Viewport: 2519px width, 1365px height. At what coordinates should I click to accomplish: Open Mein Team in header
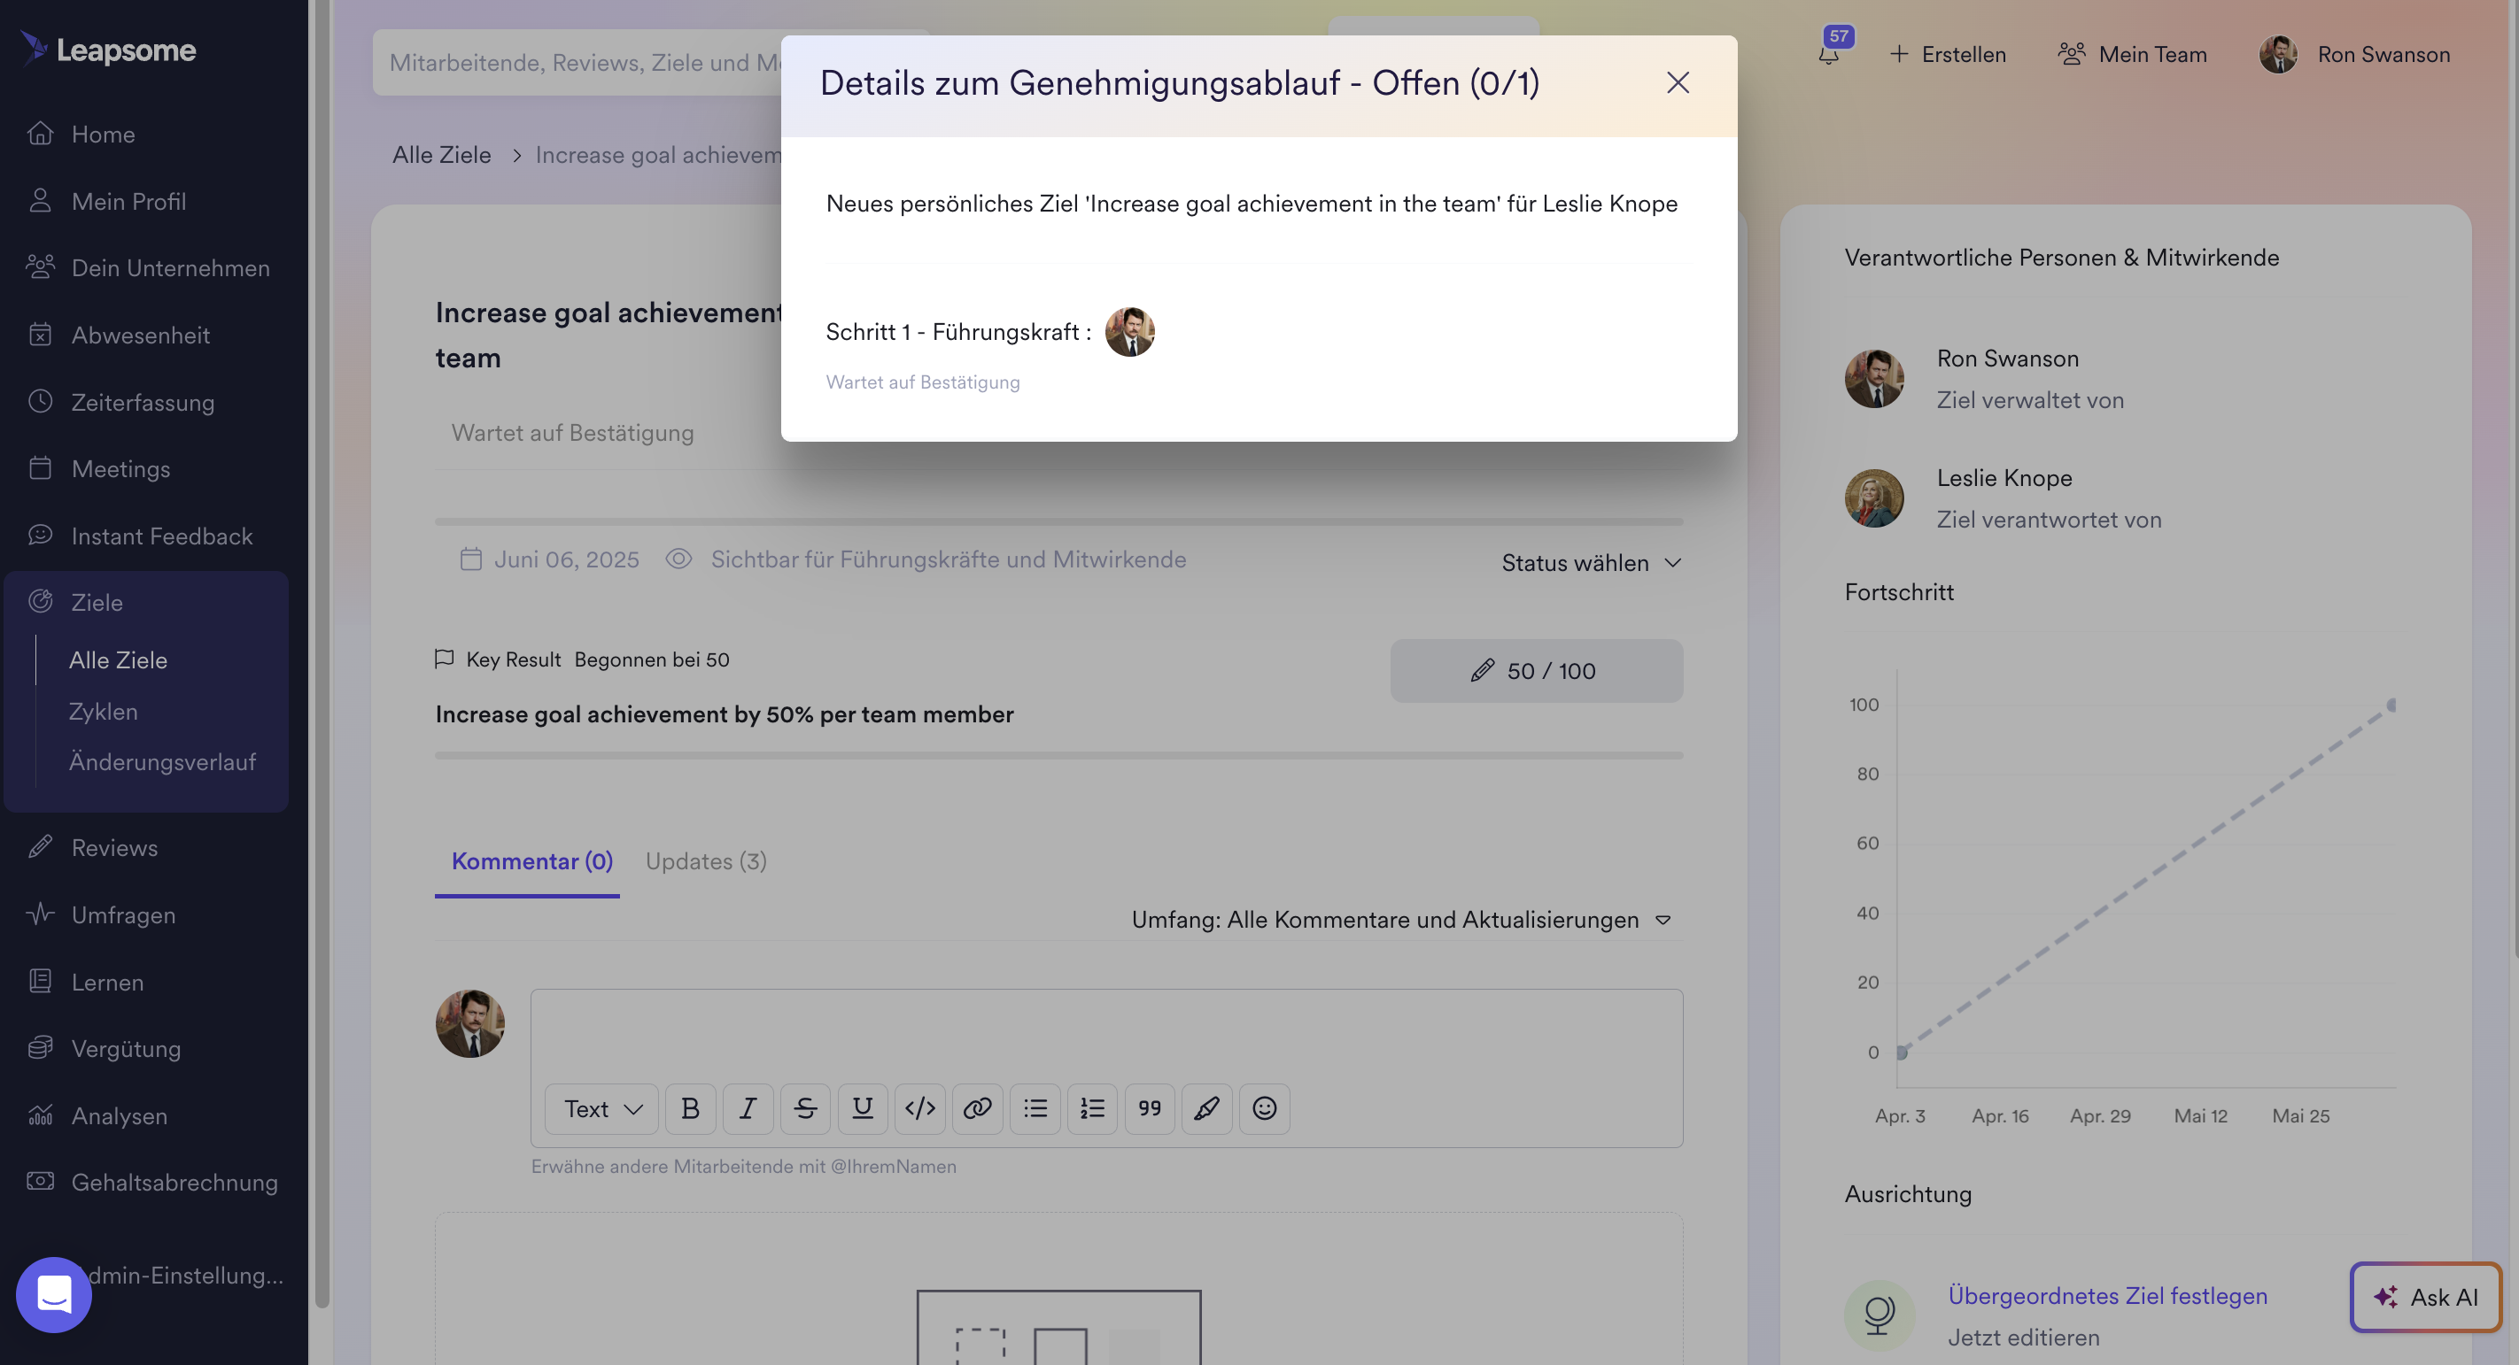(x=2132, y=55)
